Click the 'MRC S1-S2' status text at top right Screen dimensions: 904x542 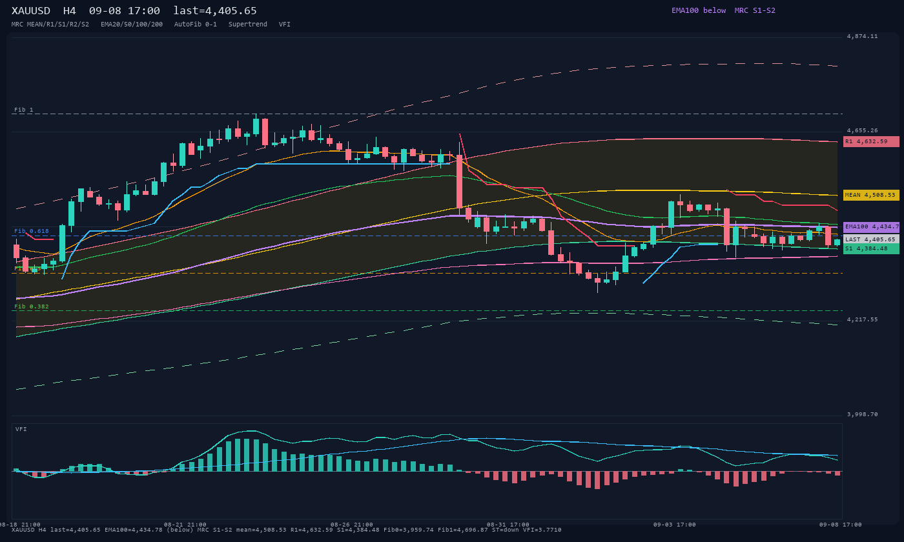[755, 10]
